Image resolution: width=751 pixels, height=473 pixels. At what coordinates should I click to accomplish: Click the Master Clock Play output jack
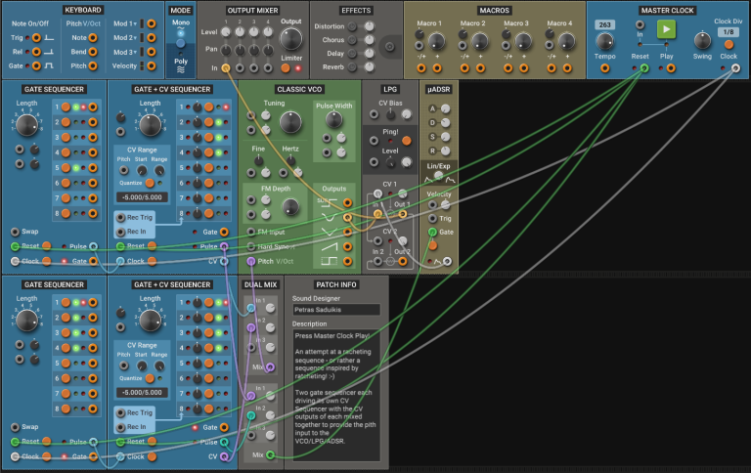point(671,68)
